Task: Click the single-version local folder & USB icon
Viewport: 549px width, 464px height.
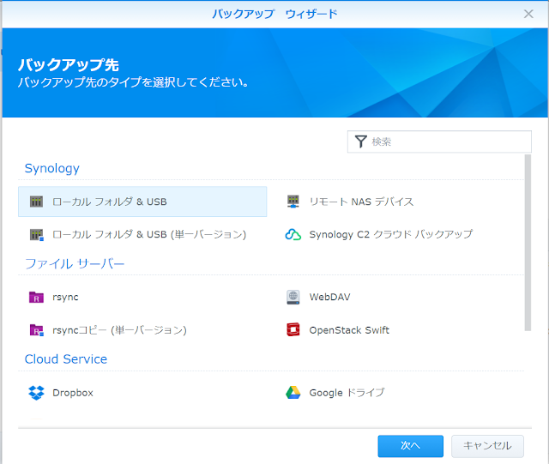Action: point(36,234)
